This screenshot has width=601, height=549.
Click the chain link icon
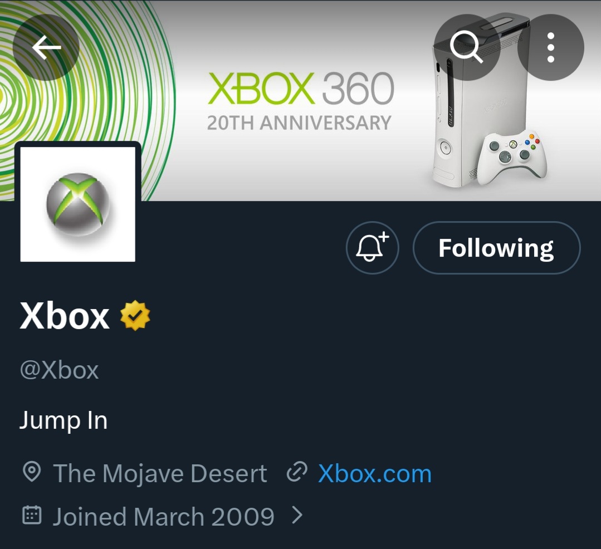[297, 473]
